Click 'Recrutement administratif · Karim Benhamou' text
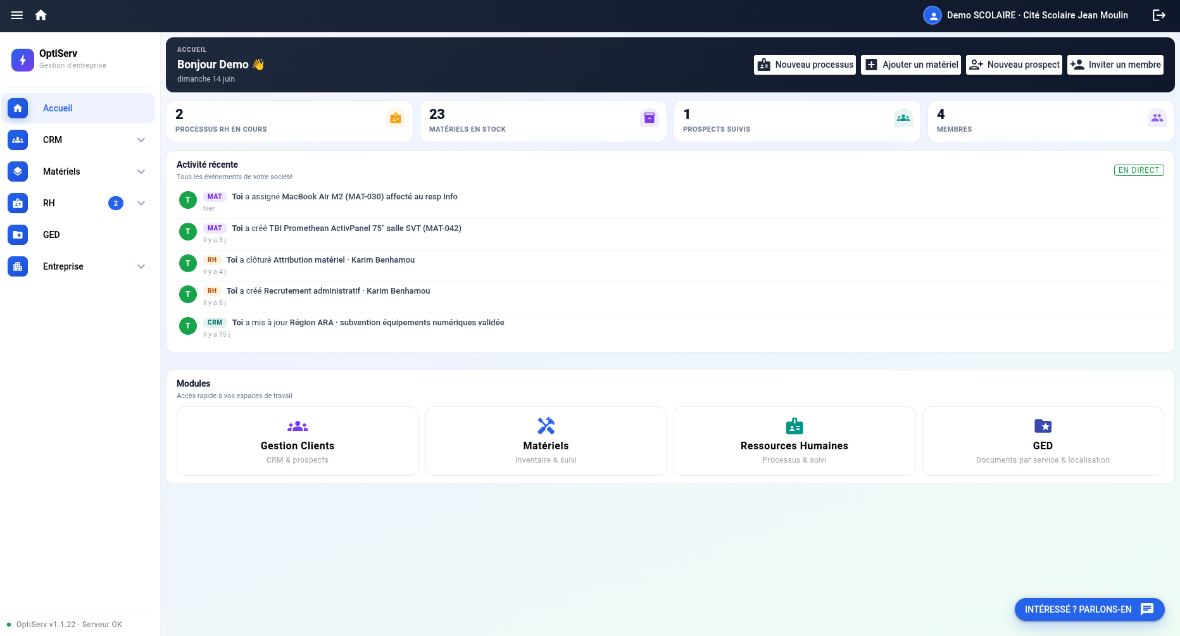 pyautogui.click(x=347, y=291)
